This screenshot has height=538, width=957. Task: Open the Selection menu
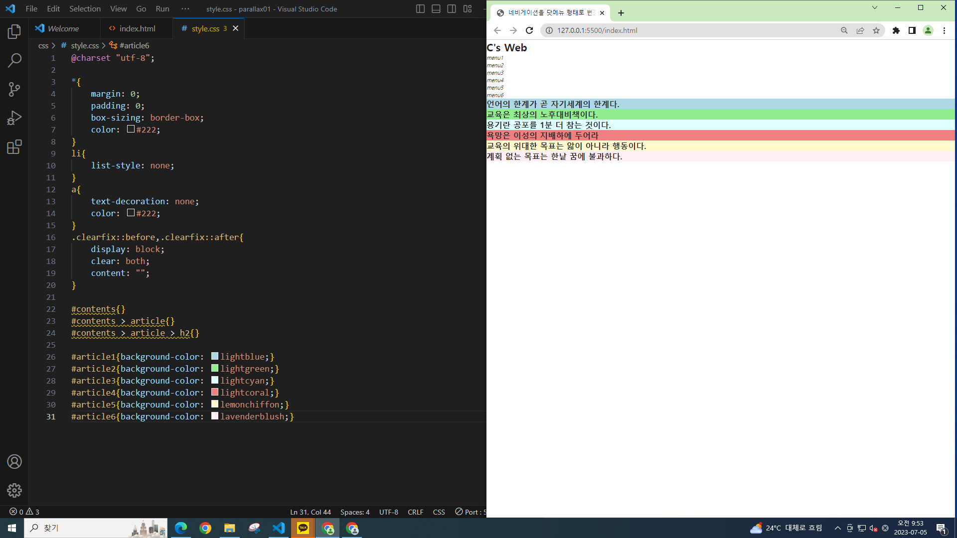85,9
